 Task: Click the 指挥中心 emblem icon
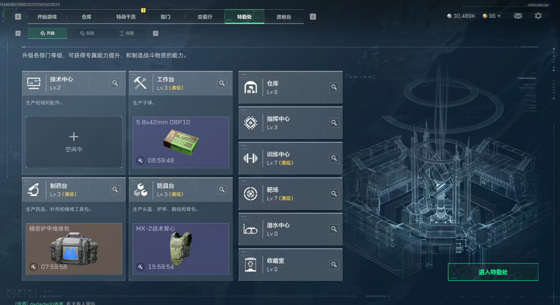point(250,123)
